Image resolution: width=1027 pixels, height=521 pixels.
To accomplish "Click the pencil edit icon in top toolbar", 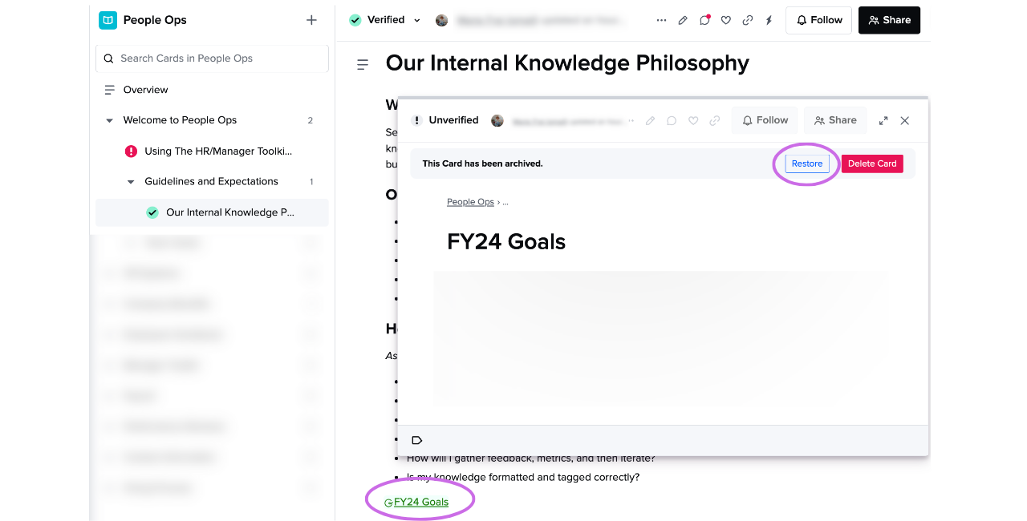I will point(683,20).
